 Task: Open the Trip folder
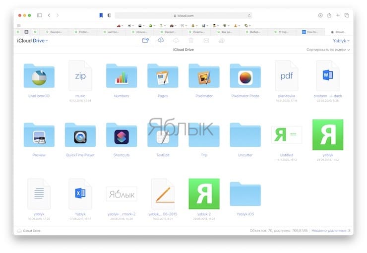click(204, 135)
